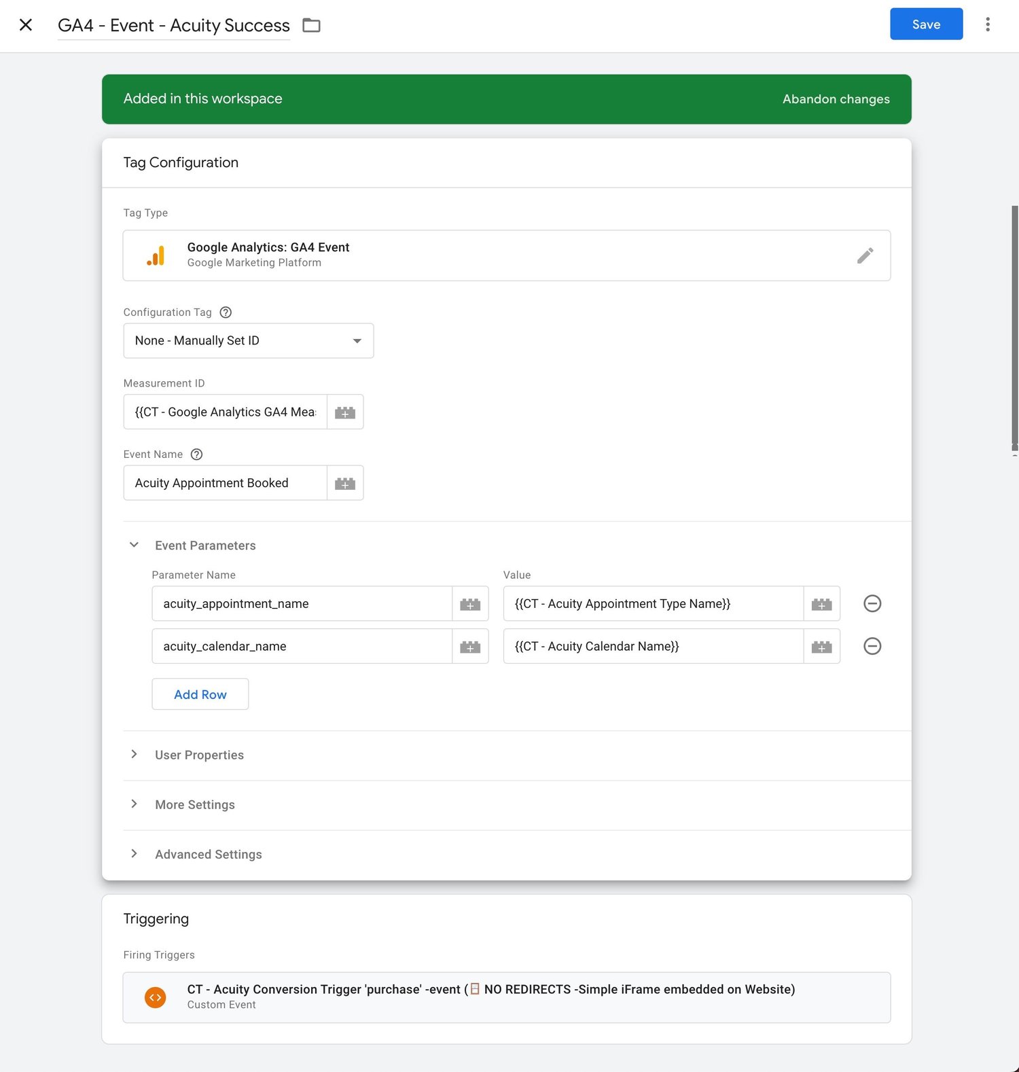Collapse the Event Parameters section
The image size is (1019, 1072).
point(135,545)
